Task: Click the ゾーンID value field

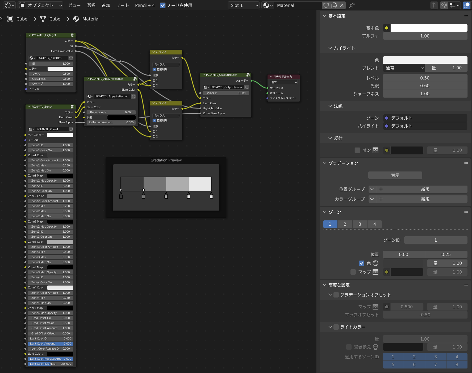Action: 436,240
